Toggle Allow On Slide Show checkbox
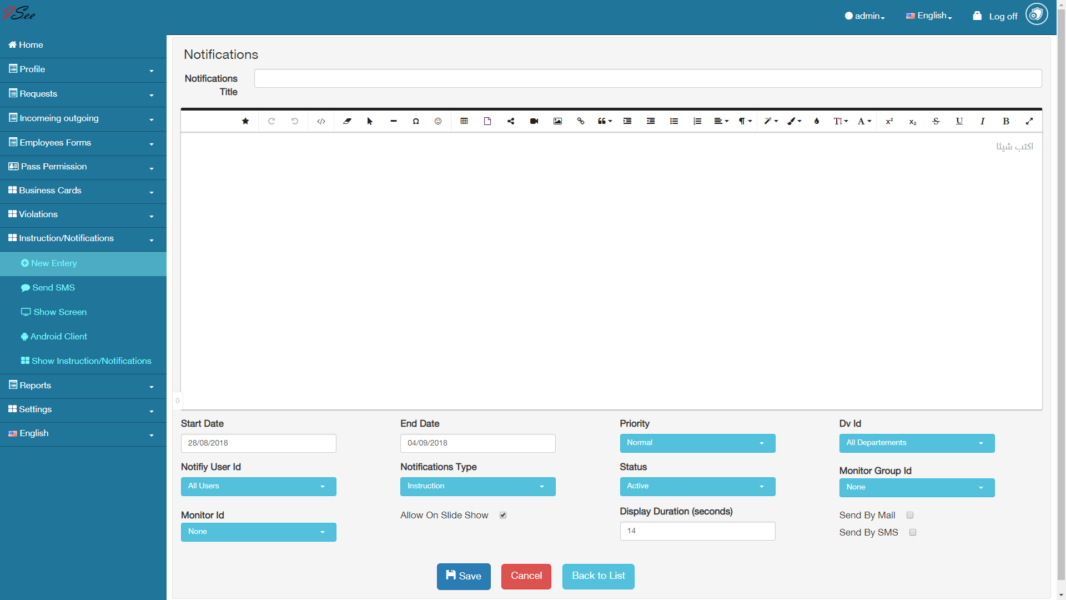The width and height of the screenshot is (1066, 600). 503,515
